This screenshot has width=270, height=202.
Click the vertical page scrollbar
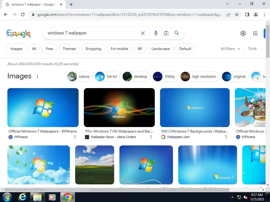pos(268,41)
